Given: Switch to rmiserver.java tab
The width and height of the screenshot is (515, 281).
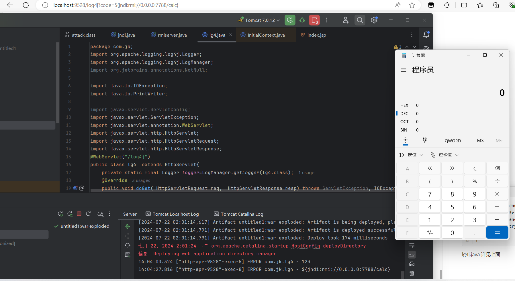Looking at the screenshot, I should coord(169,35).
